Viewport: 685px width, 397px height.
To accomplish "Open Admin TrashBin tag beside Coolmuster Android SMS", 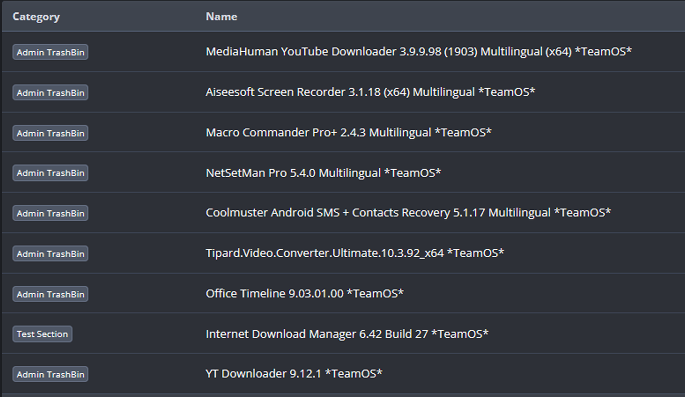I will [x=51, y=213].
